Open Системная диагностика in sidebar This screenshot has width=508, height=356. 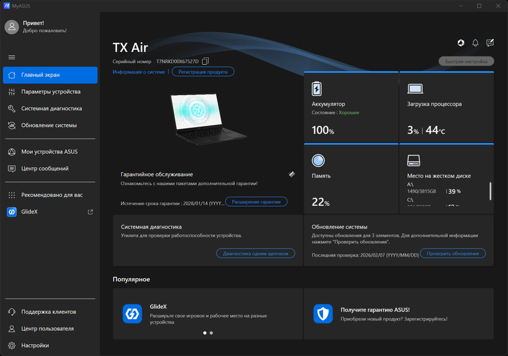pos(50,109)
